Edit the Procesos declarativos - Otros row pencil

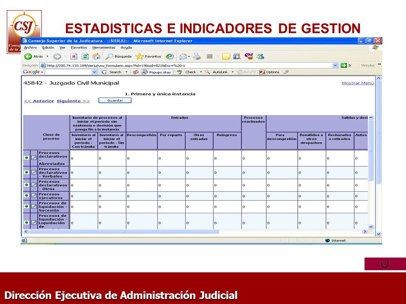[34, 185]
